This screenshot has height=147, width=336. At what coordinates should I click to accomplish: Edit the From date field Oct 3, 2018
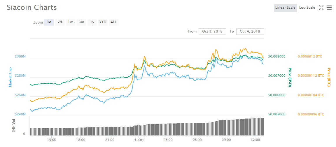pyautogui.click(x=212, y=31)
